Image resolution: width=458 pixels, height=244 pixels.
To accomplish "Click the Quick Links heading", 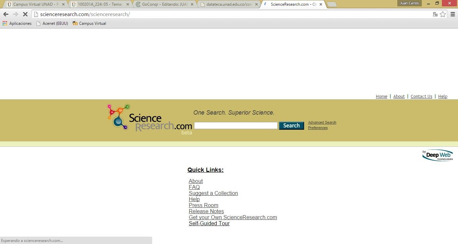I will [x=206, y=170].
